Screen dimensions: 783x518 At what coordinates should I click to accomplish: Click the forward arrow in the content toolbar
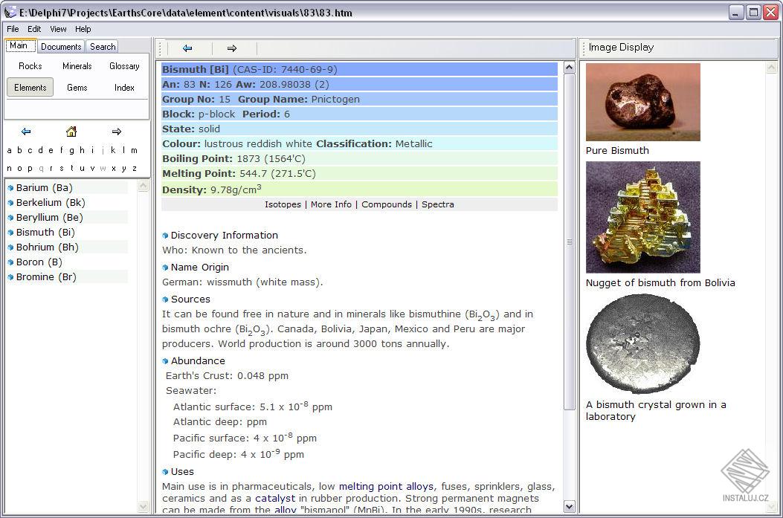(232, 48)
